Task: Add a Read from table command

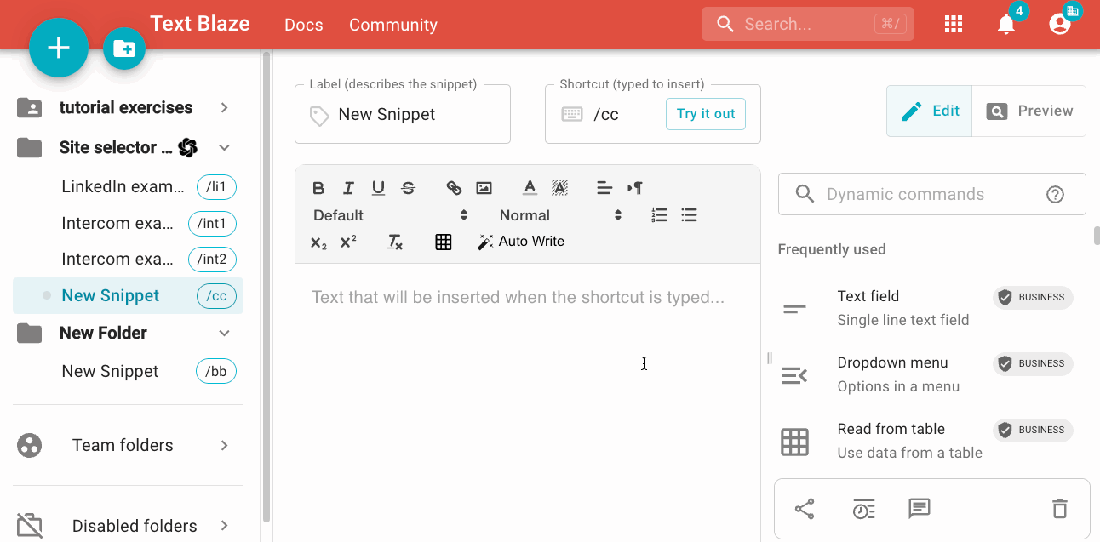Action: [925, 441]
